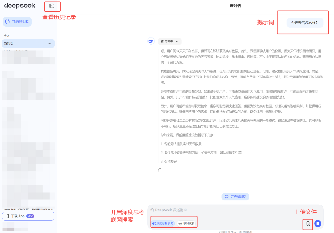Click the 开启新对话 button above the input box
Image resolution: width=334 pixels, height=233 pixels.
[x=235, y=197]
